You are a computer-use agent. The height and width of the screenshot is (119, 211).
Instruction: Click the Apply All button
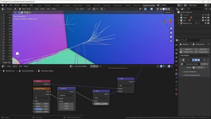[187, 49]
